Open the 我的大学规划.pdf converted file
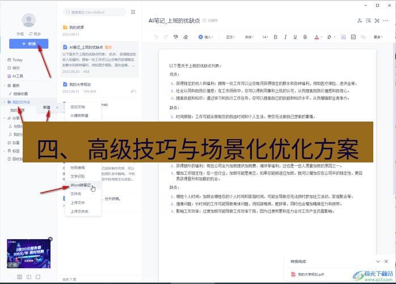Image resolution: width=396 pixels, height=284 pixels. pyautogui.click(x=311, y=274)
